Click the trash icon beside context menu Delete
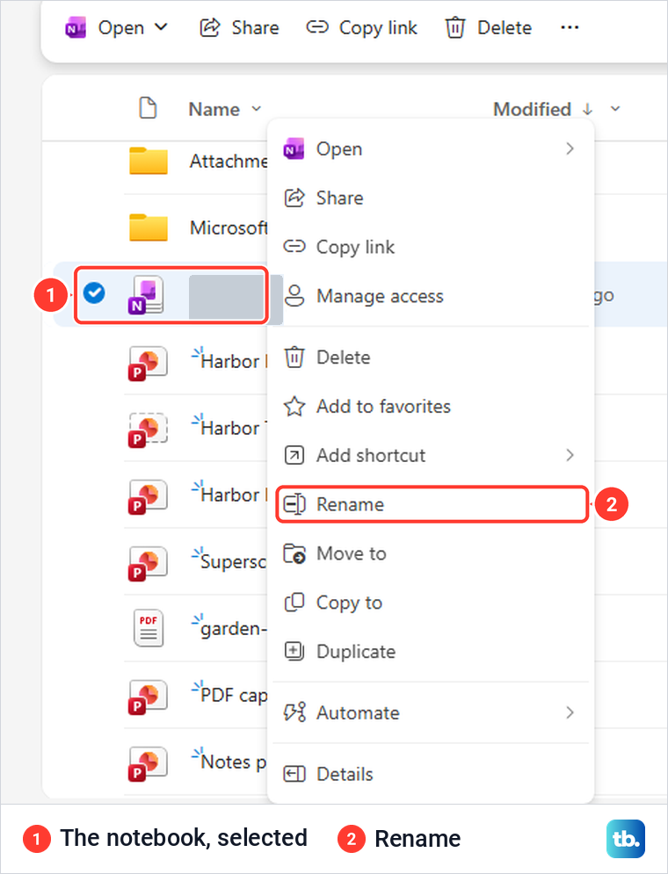Viewport: 668px width, 874px height. 294,358
